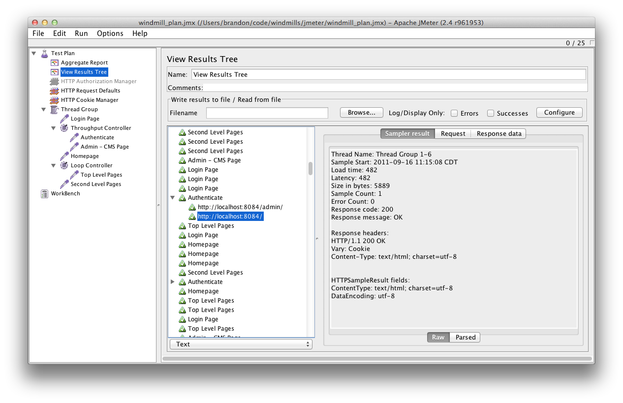Click the Loop Controller icon
623x403 pixels.
[64, 165]
